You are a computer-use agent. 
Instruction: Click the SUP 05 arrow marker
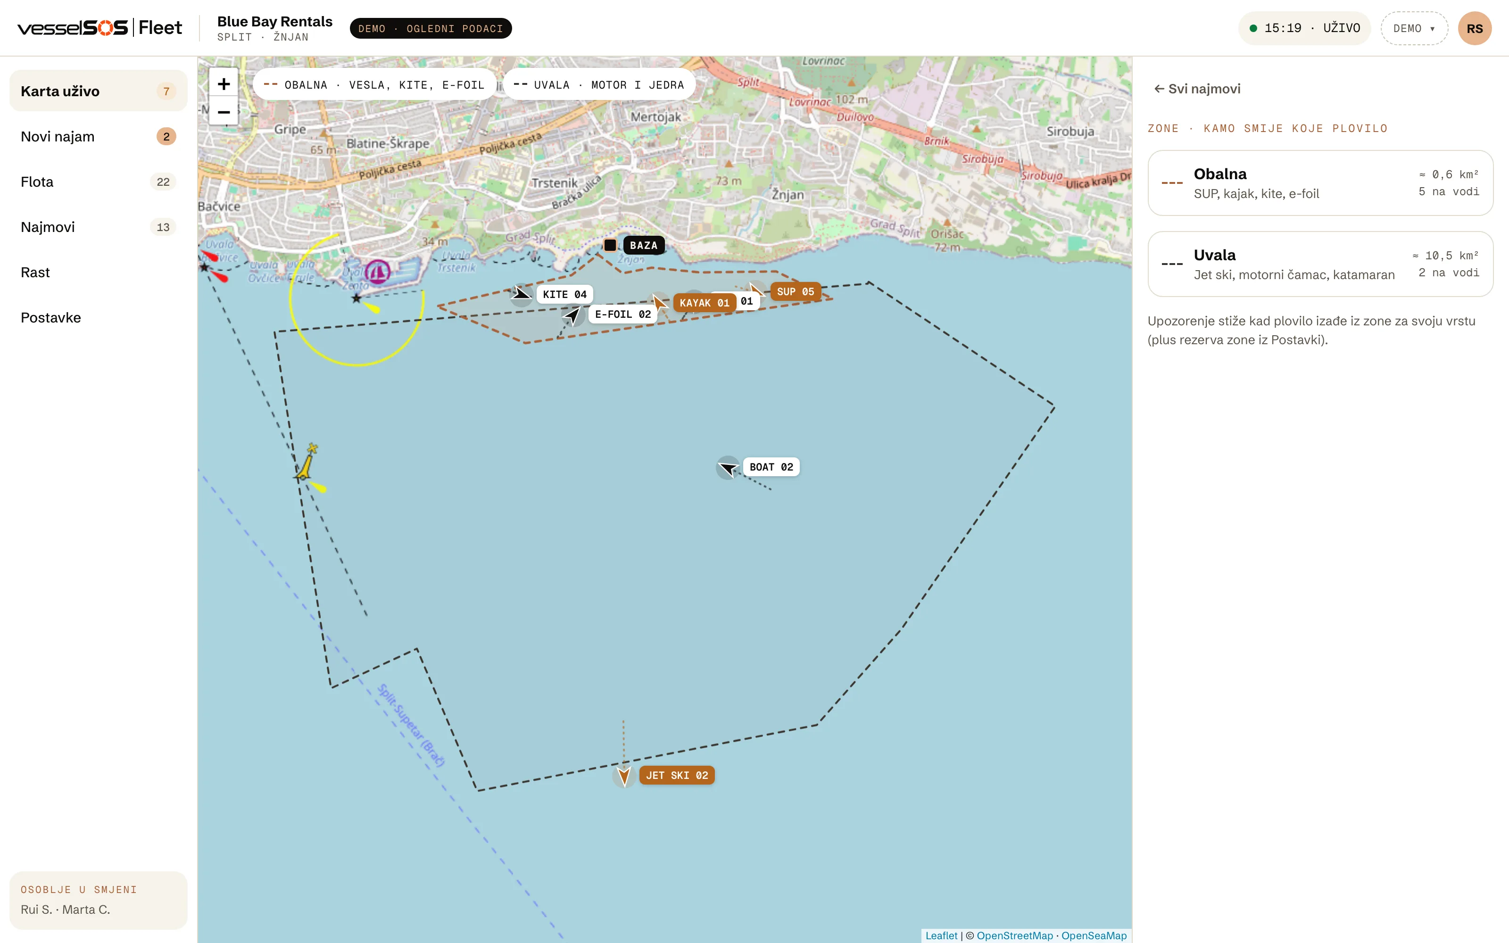pyautogui.click(x=756, y=290)
